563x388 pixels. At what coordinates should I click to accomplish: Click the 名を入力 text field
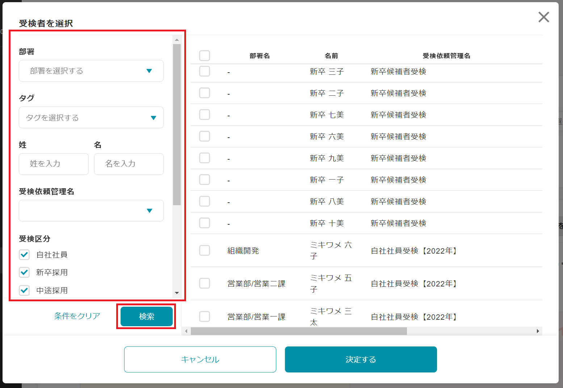coord(129,164)
